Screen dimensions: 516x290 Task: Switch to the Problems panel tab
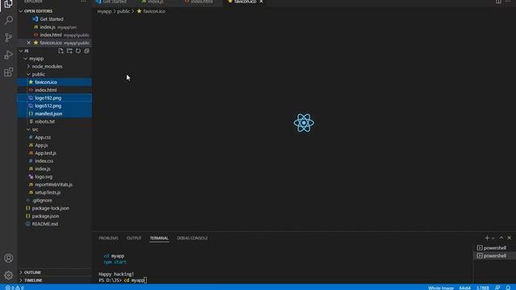[x=108, y=238]
